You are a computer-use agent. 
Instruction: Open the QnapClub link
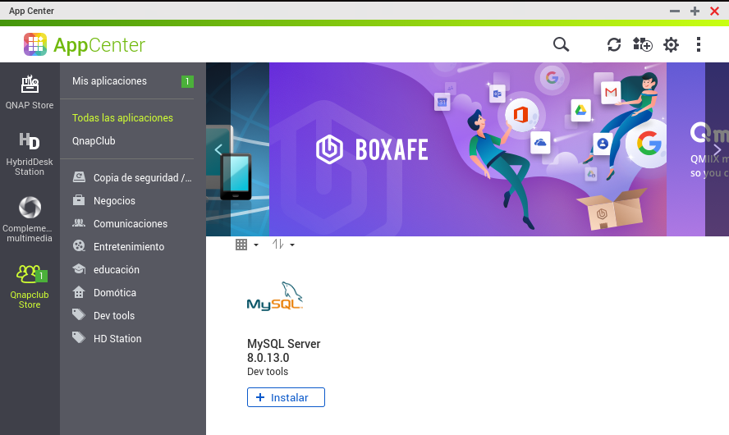[94, 141]
